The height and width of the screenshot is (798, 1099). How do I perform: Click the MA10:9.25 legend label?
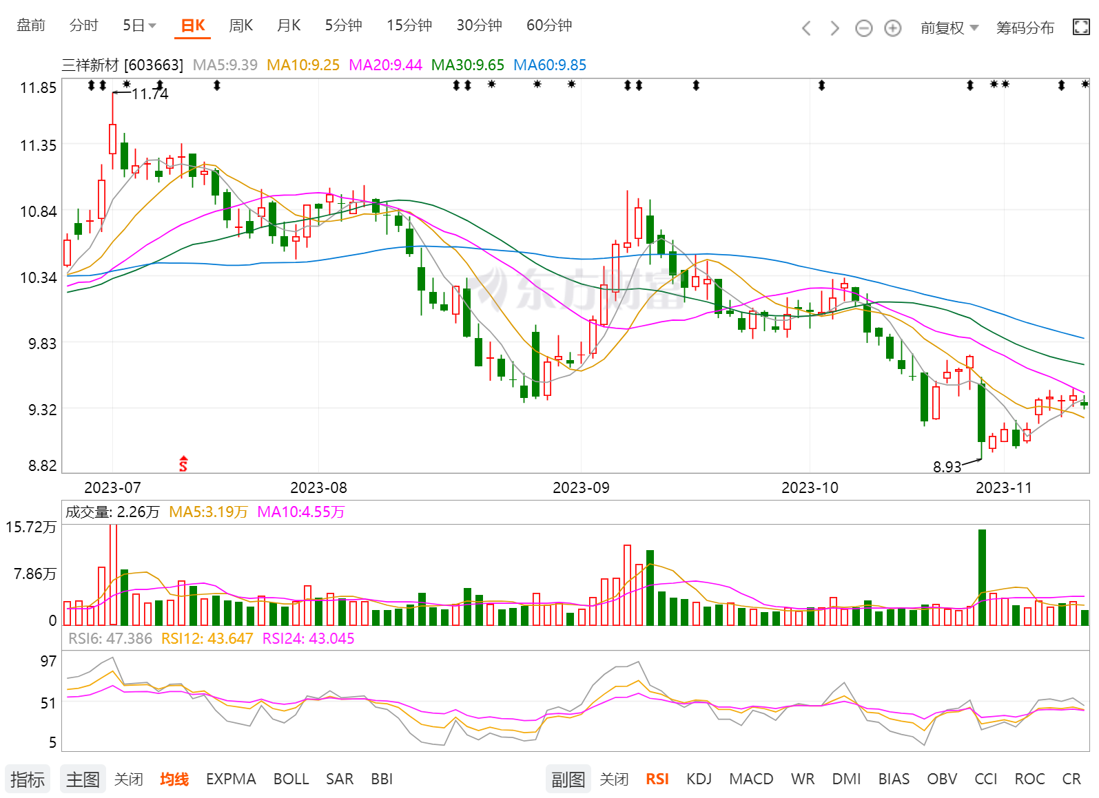coord(303,65)
